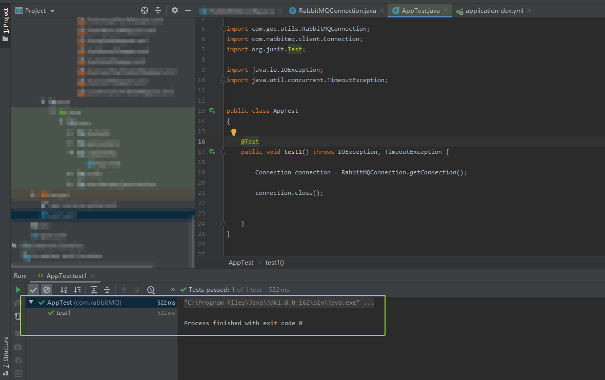Viewport: 605px width, 380px height.
Task: Fold the test1 method in gutter
Action: click(224, 152)
